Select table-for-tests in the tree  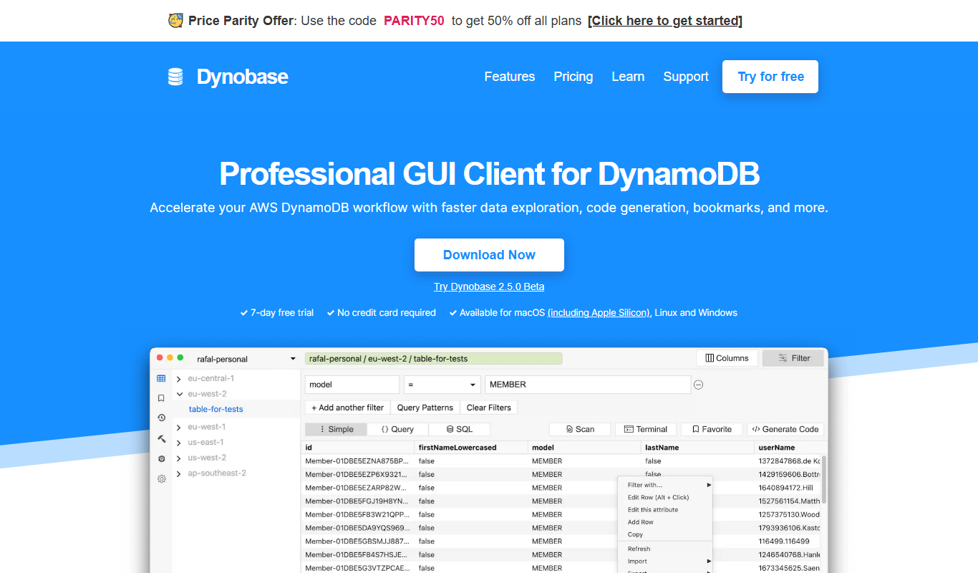216,409
